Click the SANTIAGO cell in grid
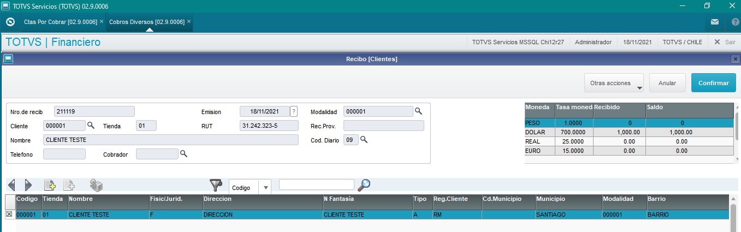Image resolution: width=741 pixels, height=232 pixels. [x=568, y=215]
